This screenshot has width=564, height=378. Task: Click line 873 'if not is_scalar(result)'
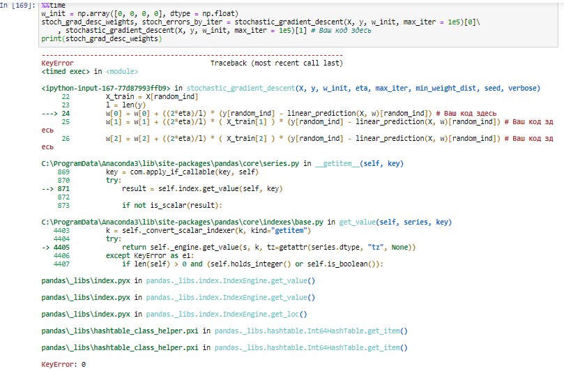(140, 205)
